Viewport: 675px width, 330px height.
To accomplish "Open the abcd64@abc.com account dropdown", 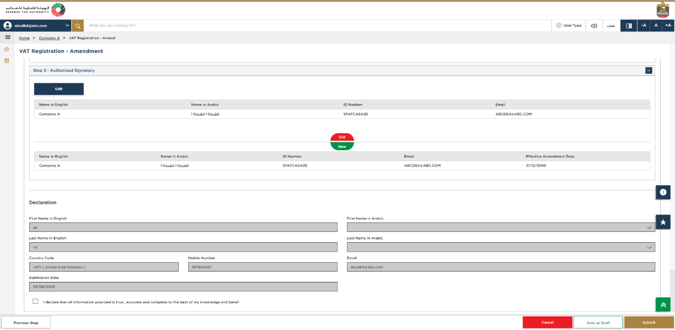I will [36, 25].
